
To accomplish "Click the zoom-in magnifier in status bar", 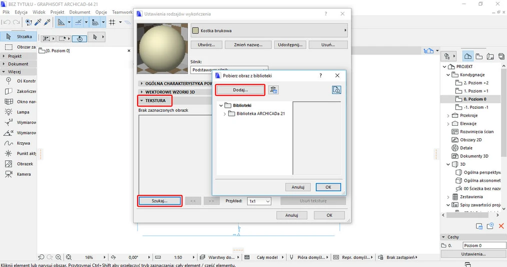I will (59, 257).
